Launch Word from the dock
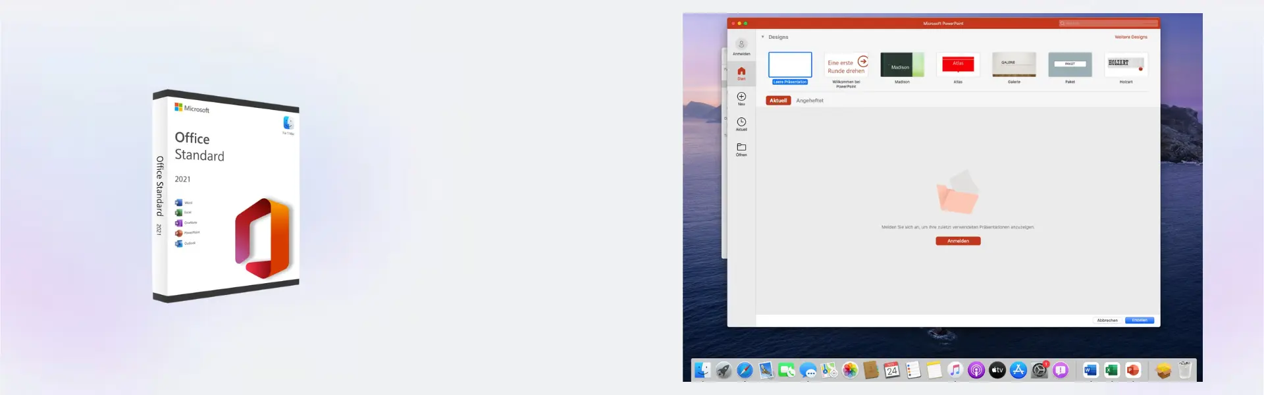The image size is (1264, 395). pyautogui.click(x=1091, y=371)
